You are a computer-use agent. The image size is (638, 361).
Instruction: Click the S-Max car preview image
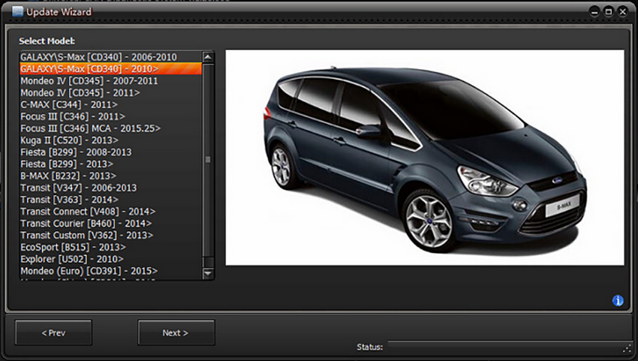point(425,158)
